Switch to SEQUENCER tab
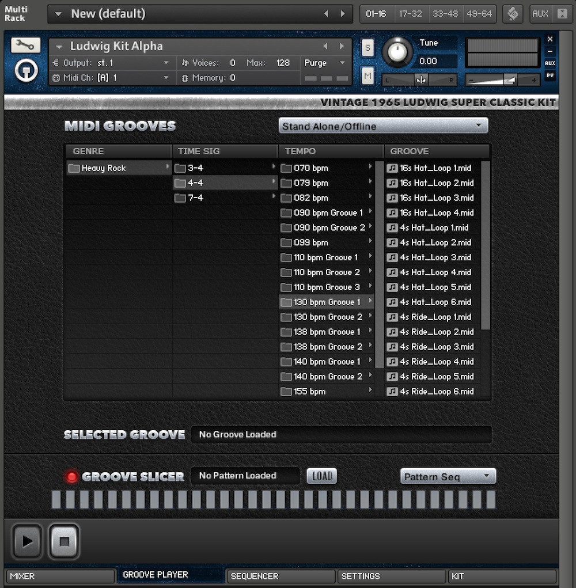Image resolution: width=576 pixels, height=588 pixels. [x=281, y=576]
